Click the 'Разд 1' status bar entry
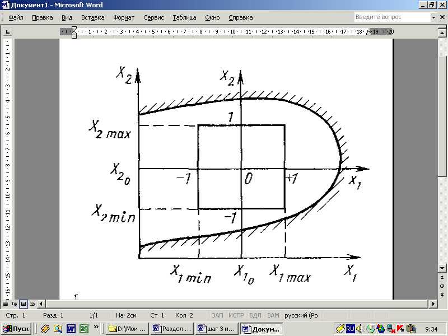This screenshot has width=448, height=336. tap(53, 315)
